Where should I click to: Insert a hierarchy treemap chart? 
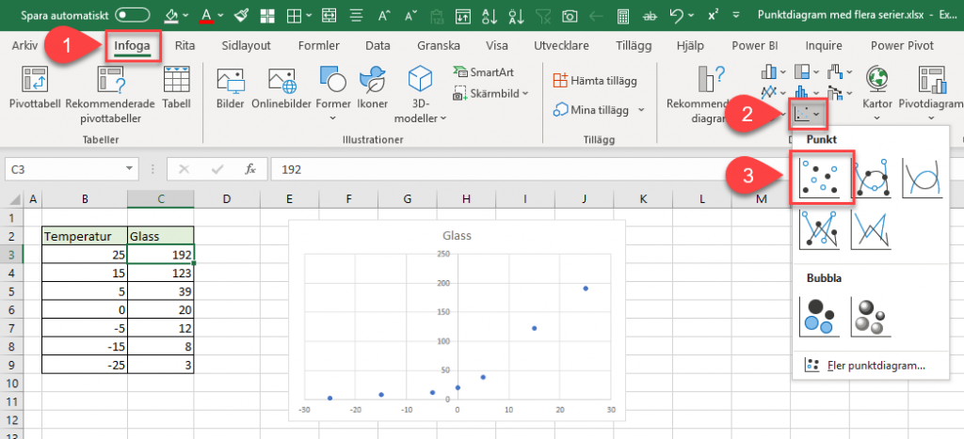coord(807,71)
